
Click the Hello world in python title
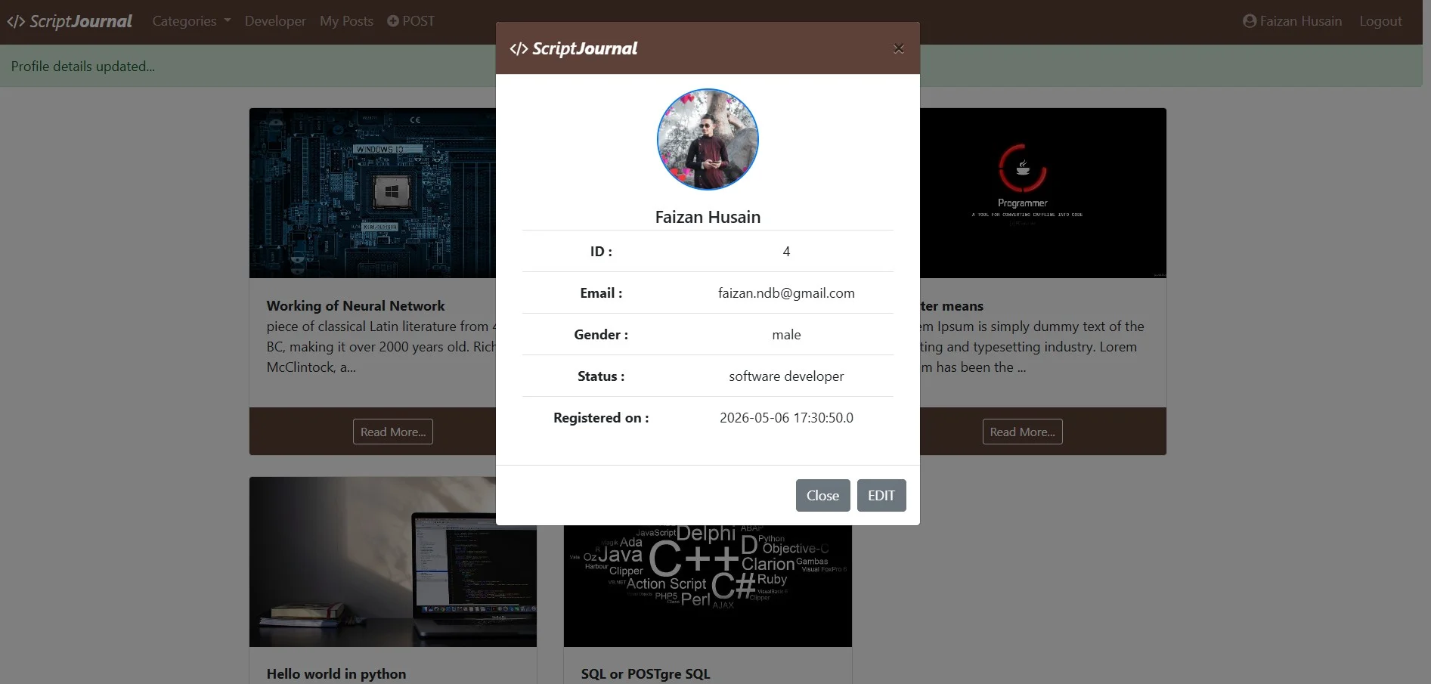(x=336, y=673)
